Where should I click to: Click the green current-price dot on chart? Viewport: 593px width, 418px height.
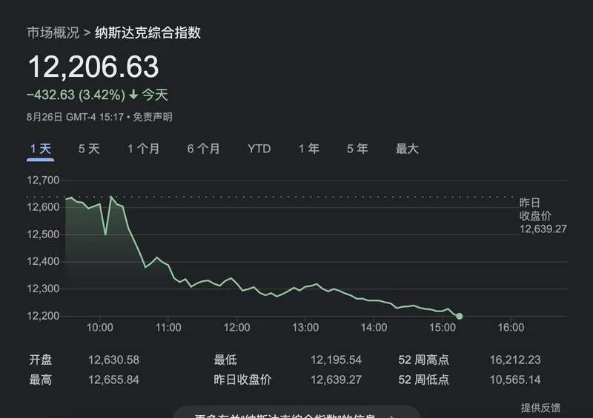[x=459, y=316]
